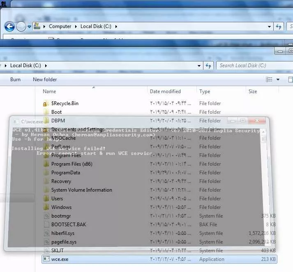Open the address history dropdown in the front window
Viewport: 293px width, 272px height.
coord(199,66)
